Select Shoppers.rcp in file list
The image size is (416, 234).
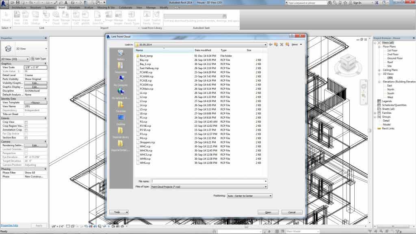[147, 142]
